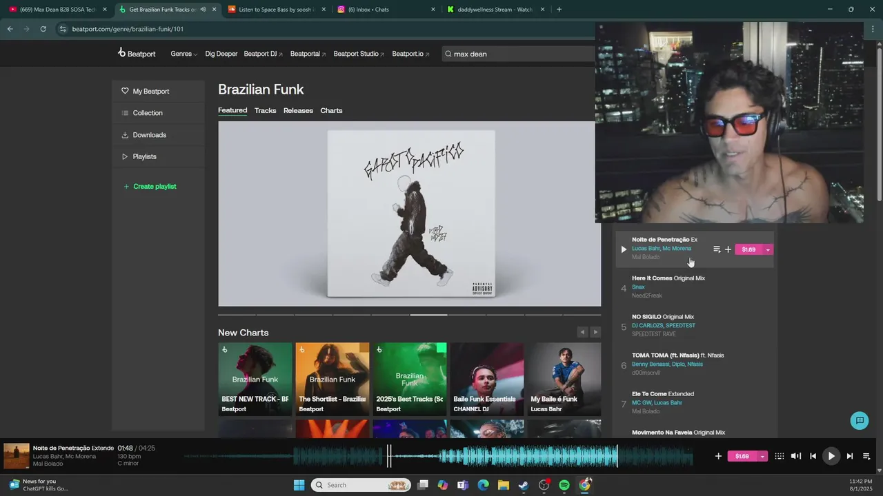Open Baile Funk Essentials chart thumbnail
The height and width of the screenshot is (496, 883).
487,380
